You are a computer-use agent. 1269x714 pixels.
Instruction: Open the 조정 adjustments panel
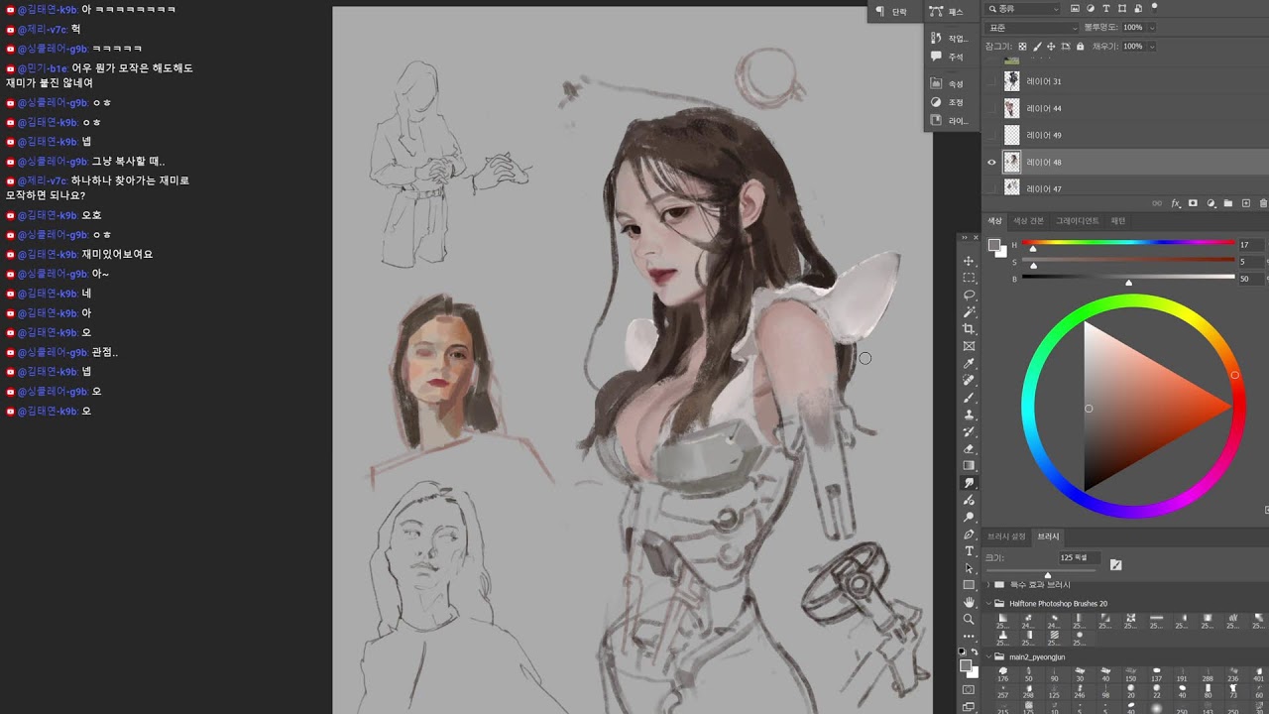(x=948, y=102)
